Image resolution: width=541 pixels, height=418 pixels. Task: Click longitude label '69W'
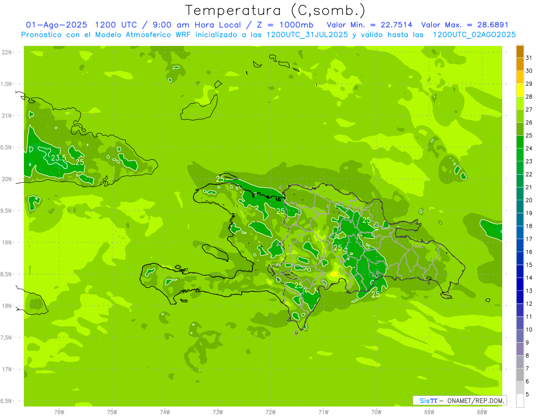[429, 412]
